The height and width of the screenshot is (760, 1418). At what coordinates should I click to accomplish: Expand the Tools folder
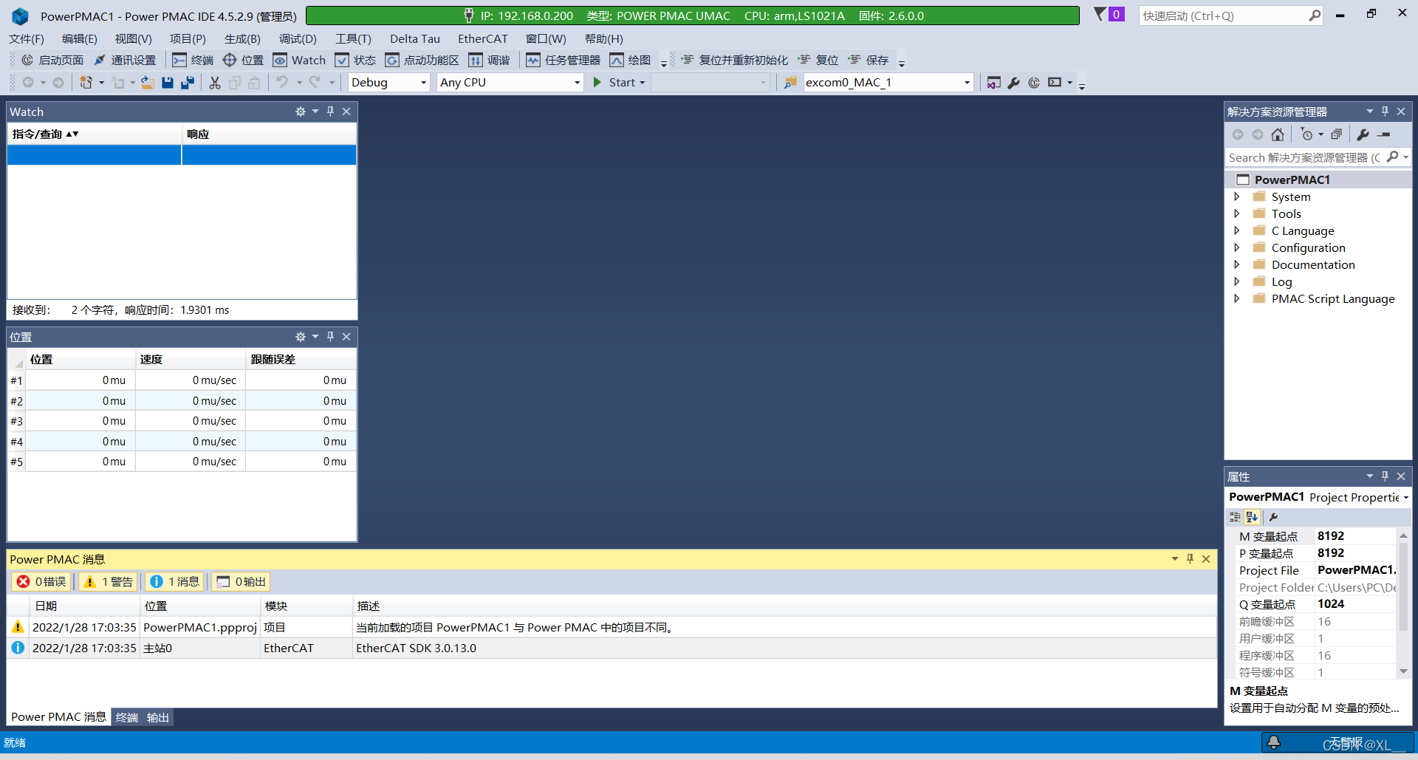(x=1237, y=213)
